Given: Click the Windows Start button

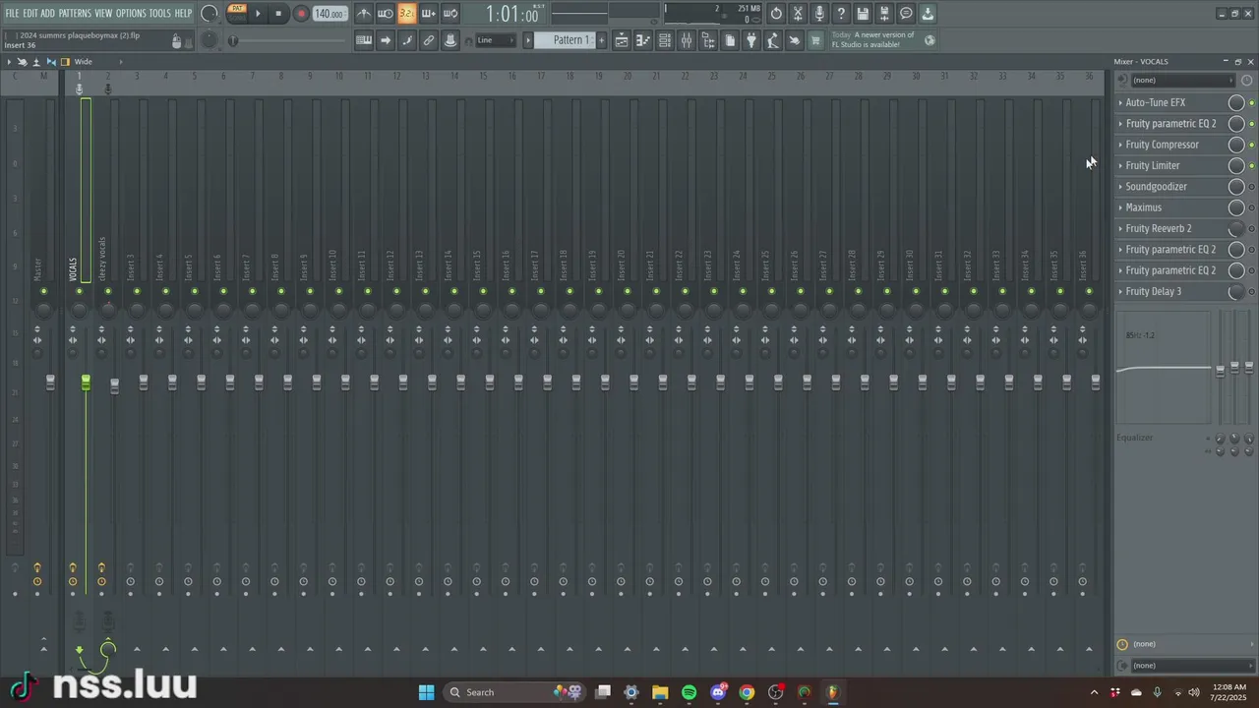Looking at the screenshot, I should point(426,692).
